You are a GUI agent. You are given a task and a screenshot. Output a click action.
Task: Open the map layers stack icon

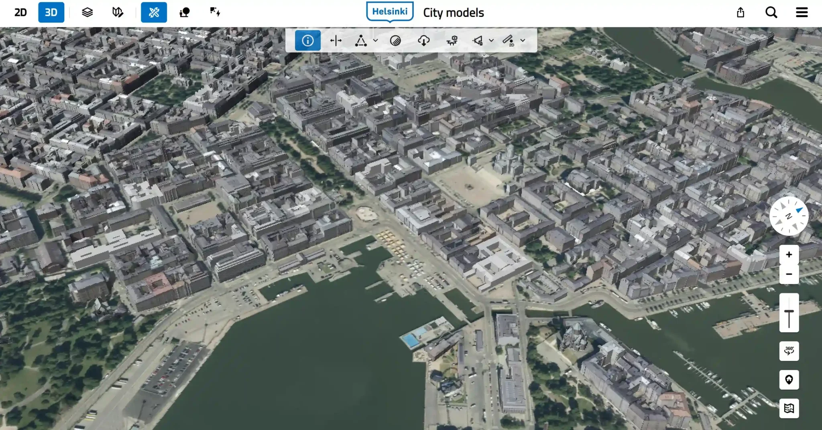(87, 12)
